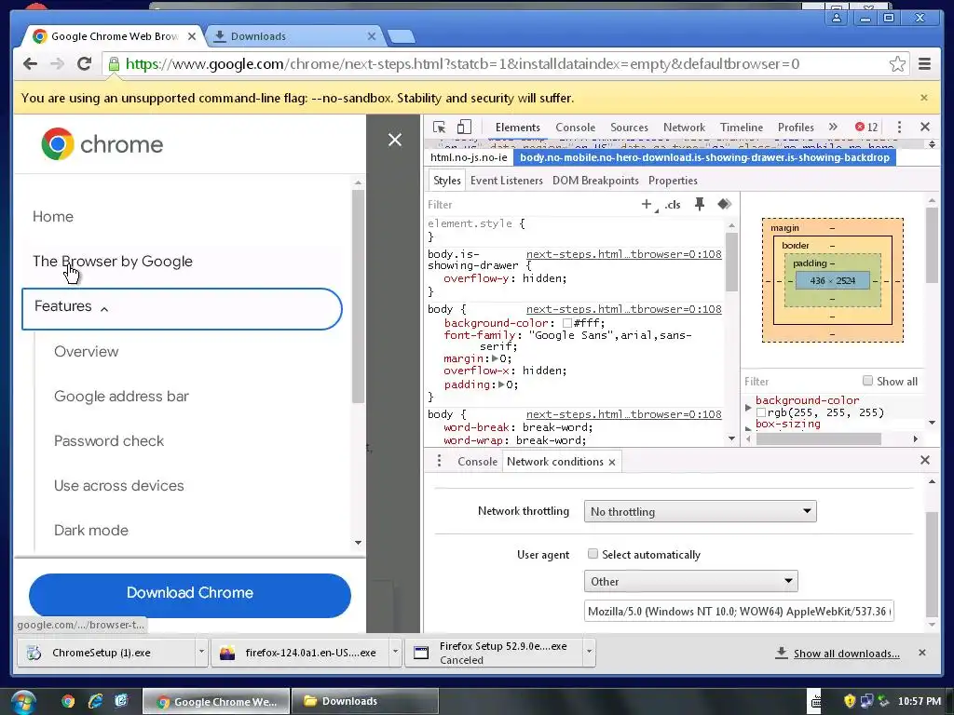Open ChromeSetup (1).exe download options arrow
Image resolution: width=954 pixels, height=715 pixels.
201,652
